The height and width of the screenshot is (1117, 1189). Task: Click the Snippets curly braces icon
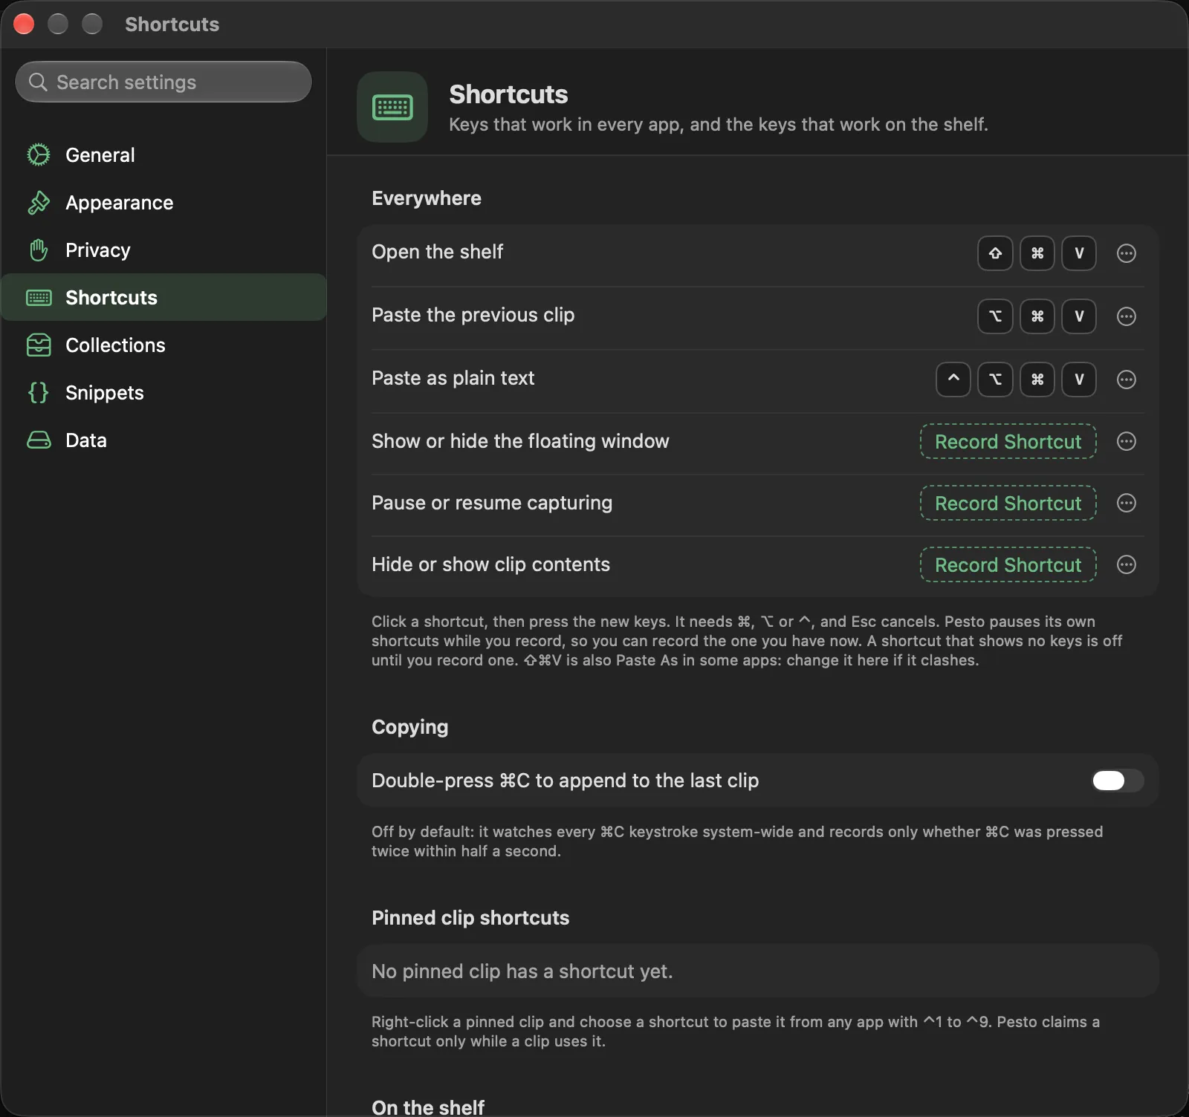pyautogui.click(x=39, y=392)
